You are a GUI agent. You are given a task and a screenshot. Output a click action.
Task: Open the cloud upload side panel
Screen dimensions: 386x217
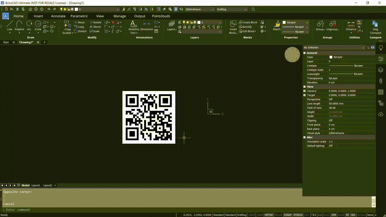coord(381,114)
